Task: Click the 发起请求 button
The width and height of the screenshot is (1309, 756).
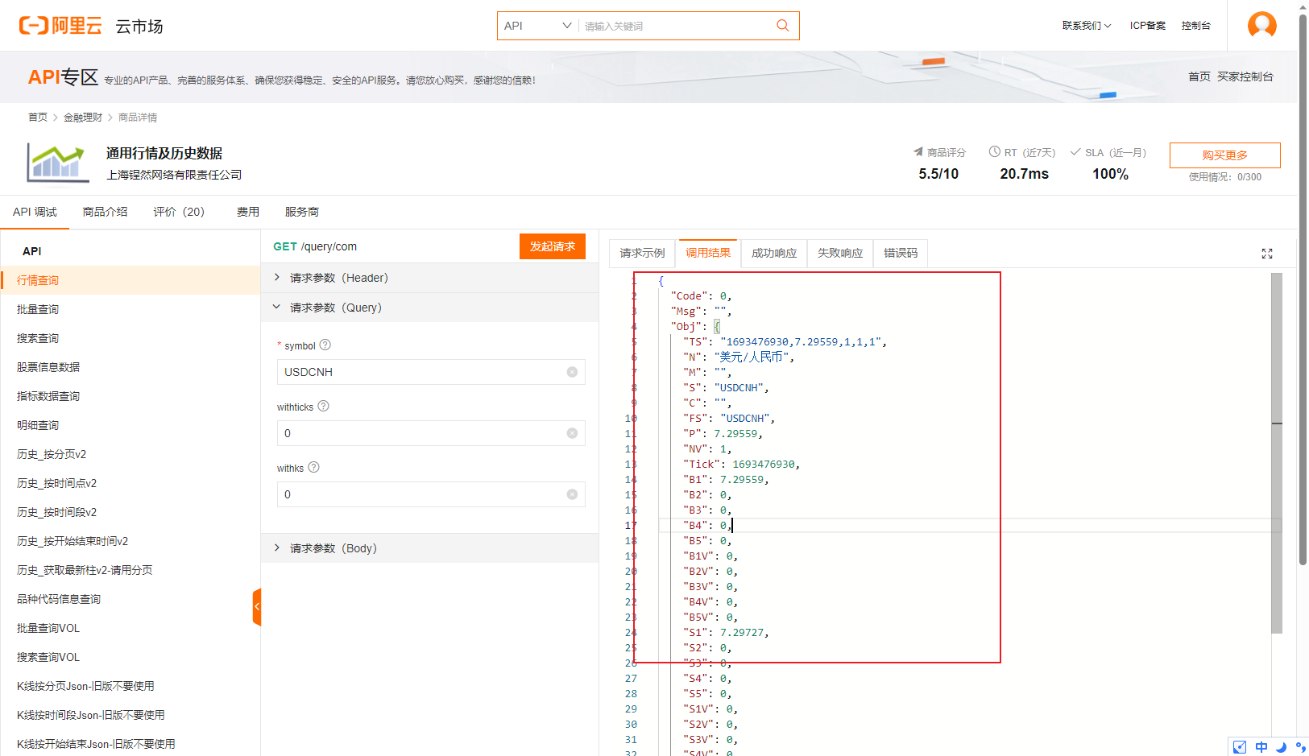Action: coord(553,246)
